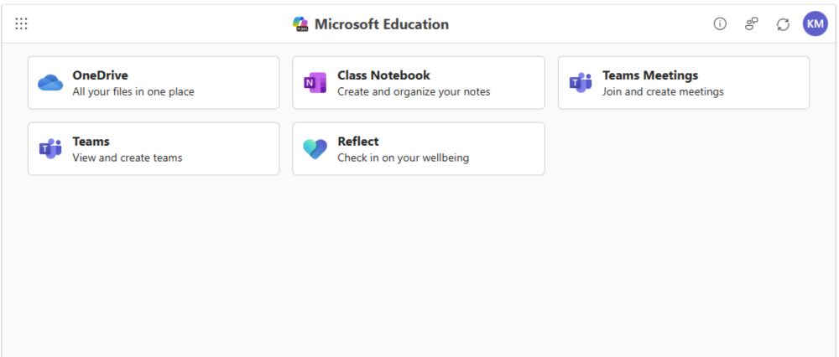Click "All your files in one place" text
Screen dimensions: 839x357
(133, 92)
